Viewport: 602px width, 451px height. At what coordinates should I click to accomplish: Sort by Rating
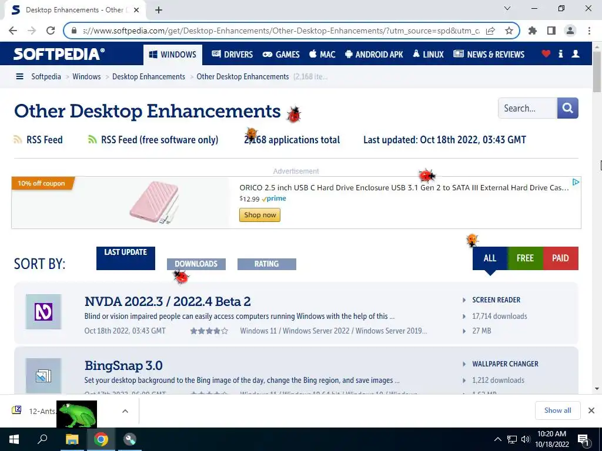pyautogui.click(x=267, y=264)
